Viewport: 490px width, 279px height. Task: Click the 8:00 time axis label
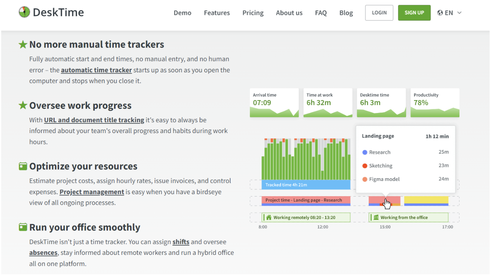tap(263, 227)
